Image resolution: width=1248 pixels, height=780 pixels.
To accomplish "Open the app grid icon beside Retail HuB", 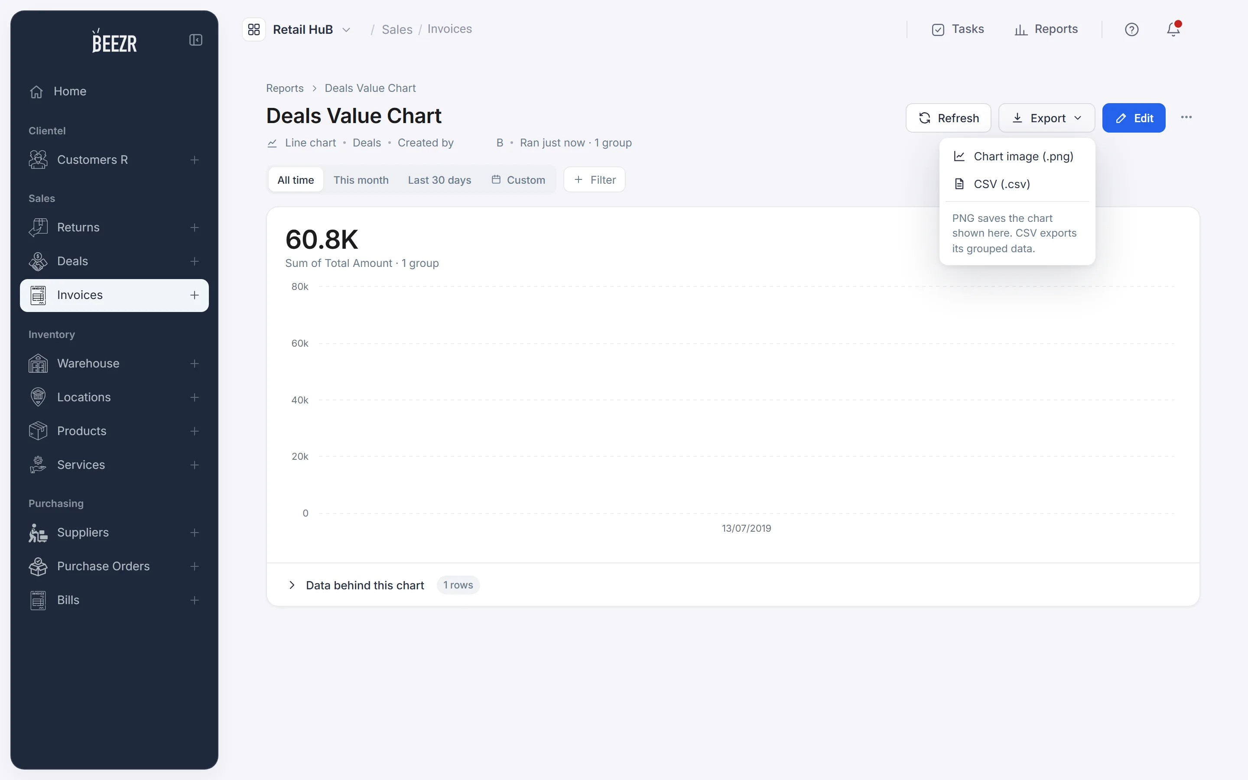I will pyautogui.click(x=254, y=29).
